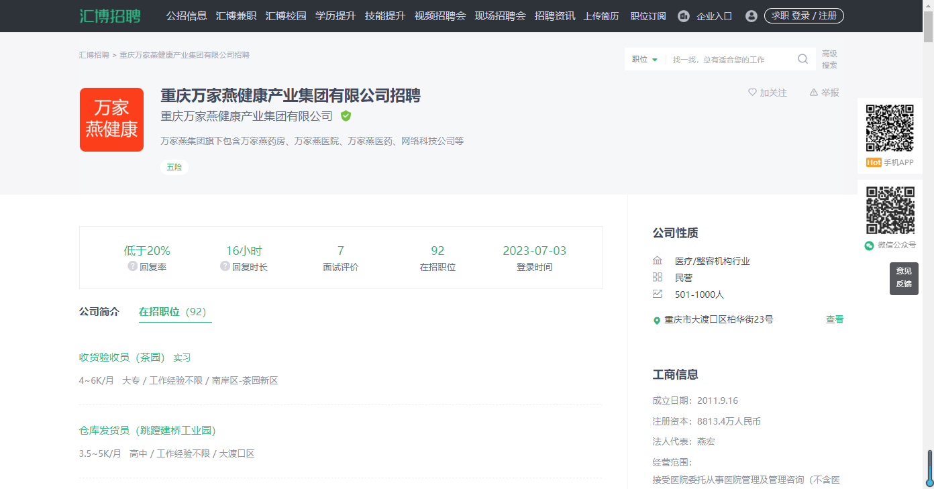Click the 手机APP QR code
934x489 pixels.
[890, 128]
